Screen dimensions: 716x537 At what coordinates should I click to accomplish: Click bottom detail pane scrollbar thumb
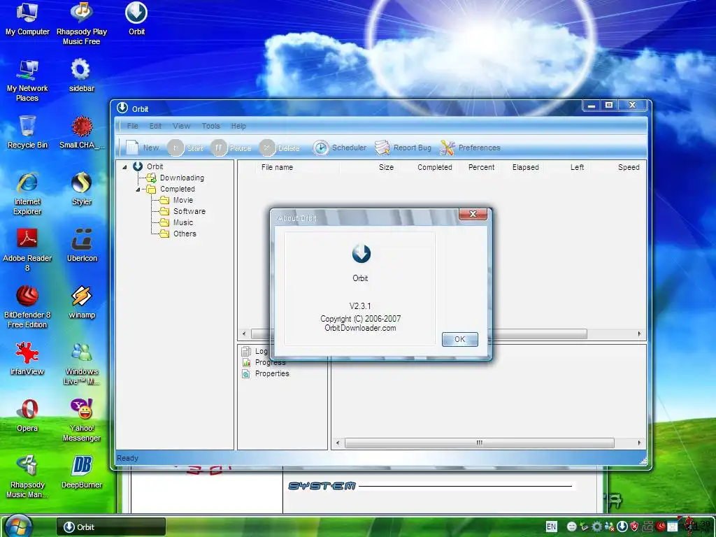pyautogui.click(x=479, y=443)
